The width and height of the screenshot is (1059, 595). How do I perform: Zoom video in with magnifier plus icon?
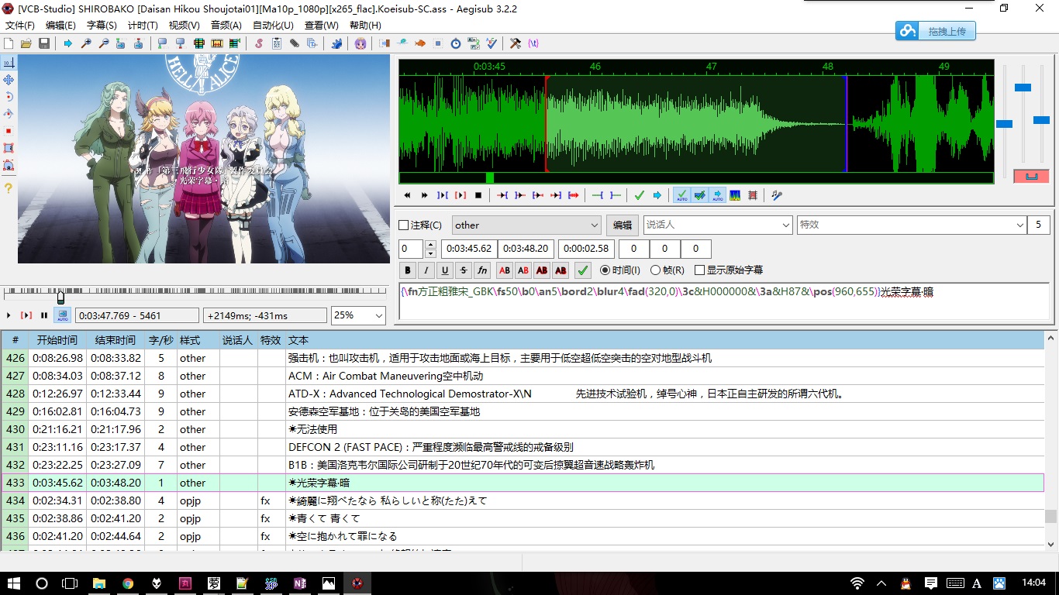coord(86,43)
